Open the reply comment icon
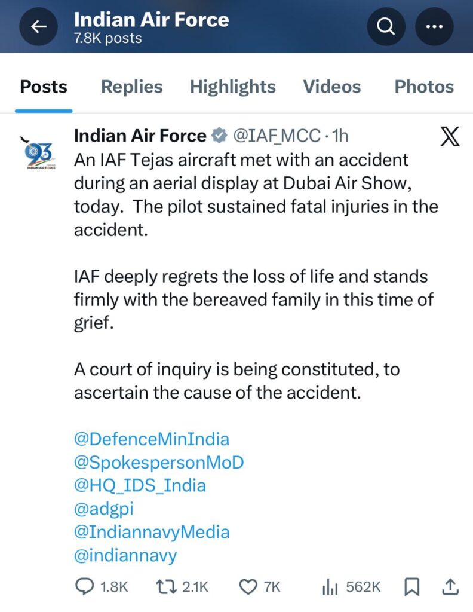Viewport: 473px width, 612px height. point(84,587)
